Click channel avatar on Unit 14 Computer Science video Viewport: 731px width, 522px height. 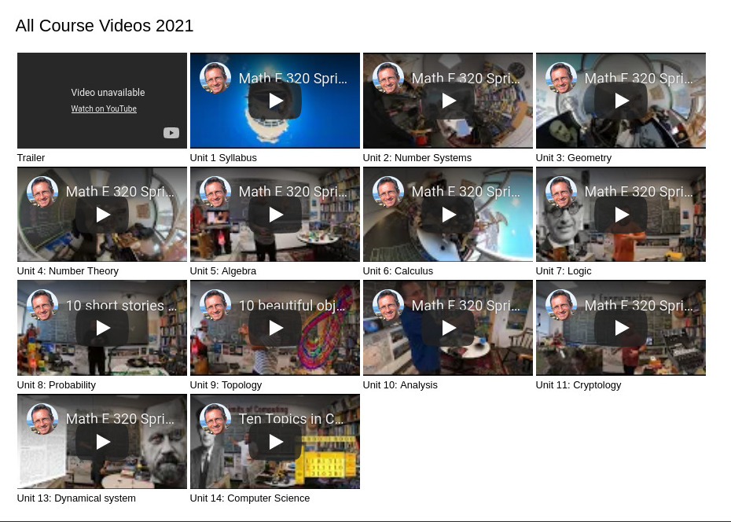(x=215, y=419)
